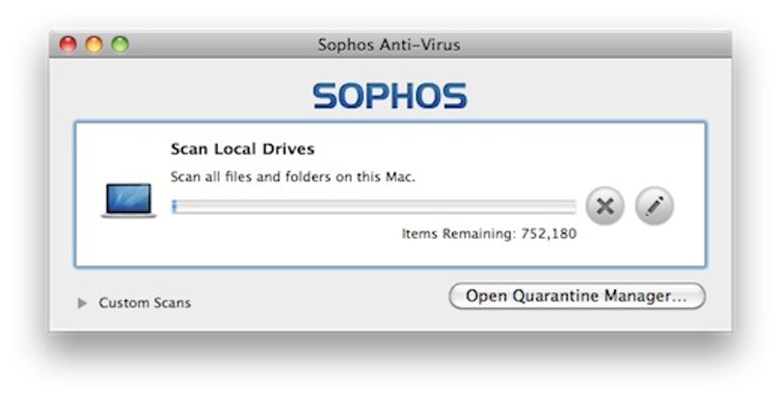Screen dimensions: 781x399
Task: Click the Items Remaining counter text
Action: click(x=489, y=233)
